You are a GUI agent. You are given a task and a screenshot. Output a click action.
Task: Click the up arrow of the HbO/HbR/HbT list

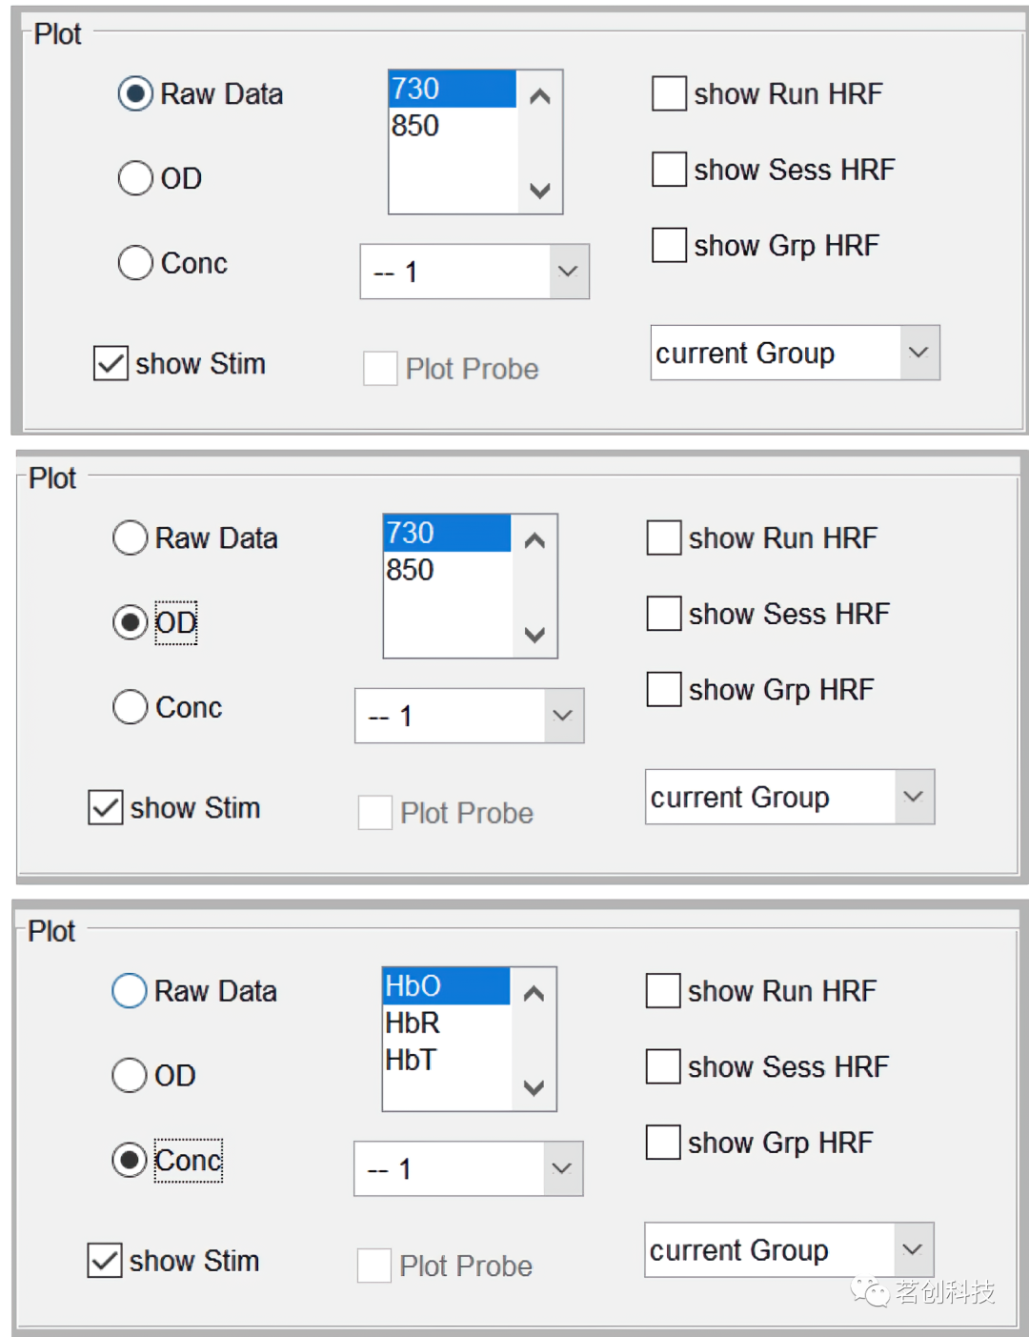534,994
